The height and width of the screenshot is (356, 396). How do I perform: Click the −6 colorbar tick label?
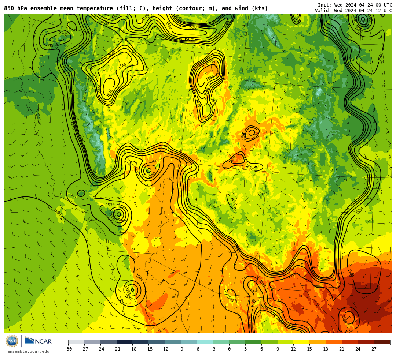tap(197, 349)
